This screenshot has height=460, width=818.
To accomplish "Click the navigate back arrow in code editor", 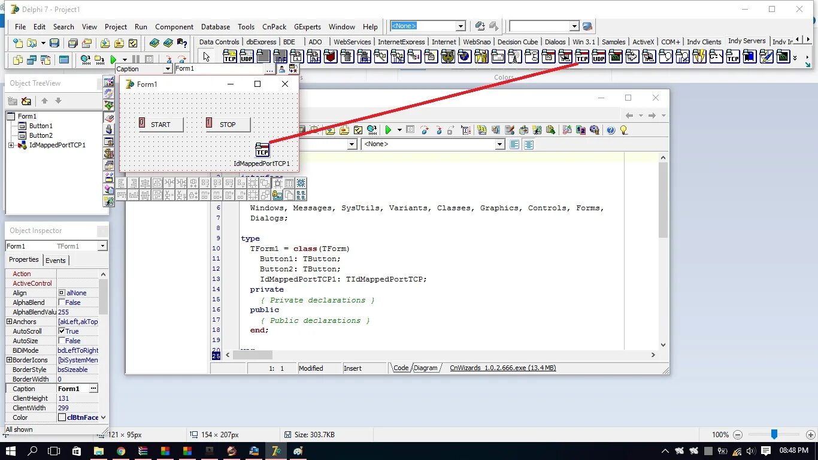I will coord(629,115).
